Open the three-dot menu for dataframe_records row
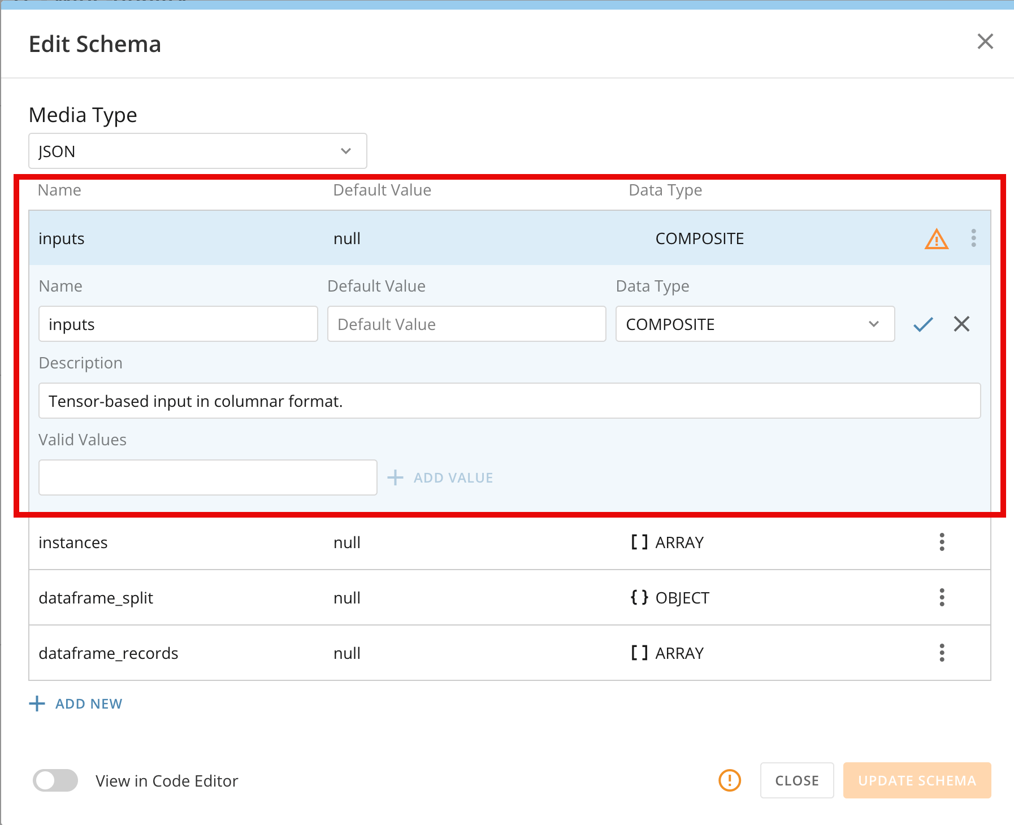The image size is (1014, 825). click(x=942, y=653)
